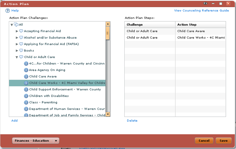The height and width of the screenshot is (149, 236).
Task: Select the Child Care Aware action step row
Action: click(175, 31)
